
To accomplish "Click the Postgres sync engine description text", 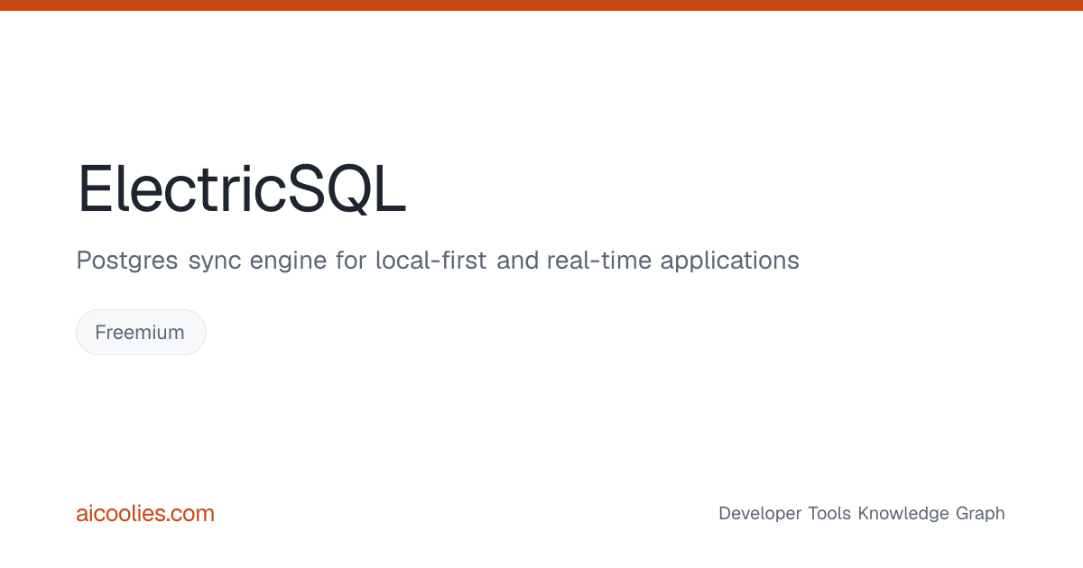I will (x=438, y=261).
